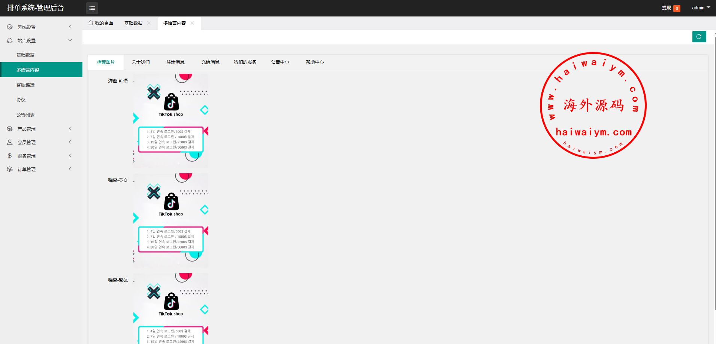The image size is (716, 344).
Task: Click the home icon on 我的桌面 tab
Action: [91, 23]
